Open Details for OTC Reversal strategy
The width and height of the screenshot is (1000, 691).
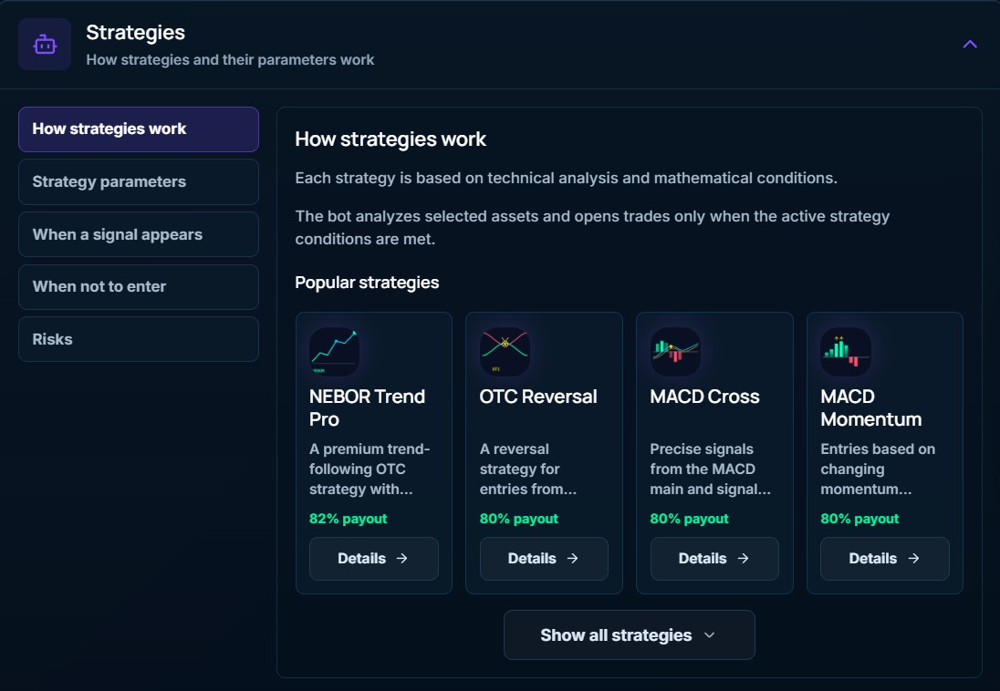pos(544,559)
